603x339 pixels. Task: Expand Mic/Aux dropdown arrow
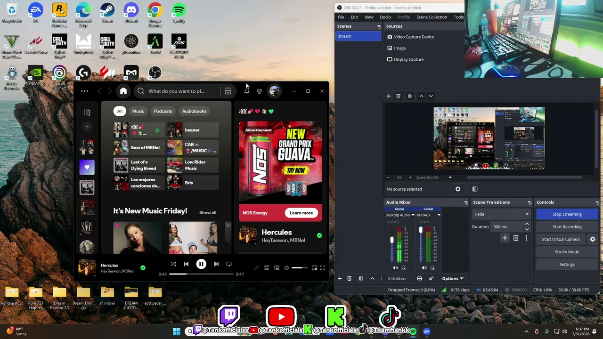439,215
